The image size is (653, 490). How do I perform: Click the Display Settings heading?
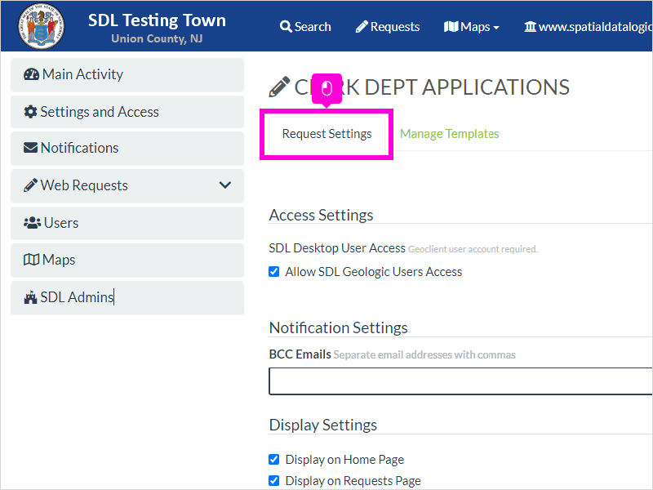tap(322, 425)
